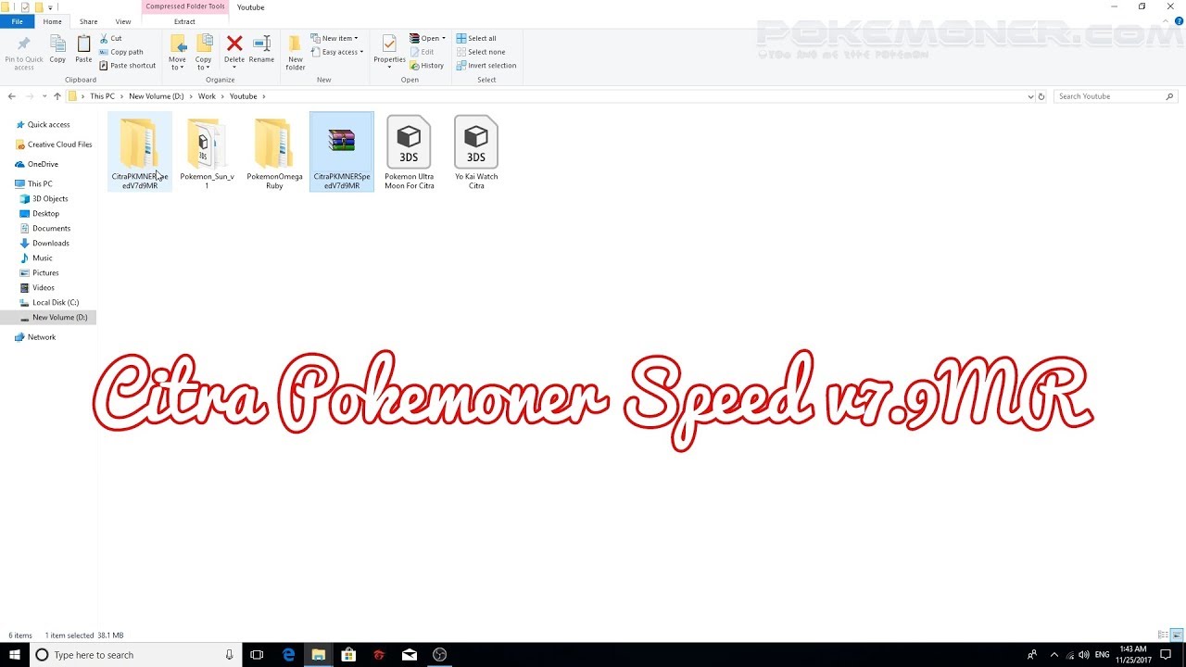Select the CitraPKMNERSpeedV7d9MR RAR archive

point(342,153)
